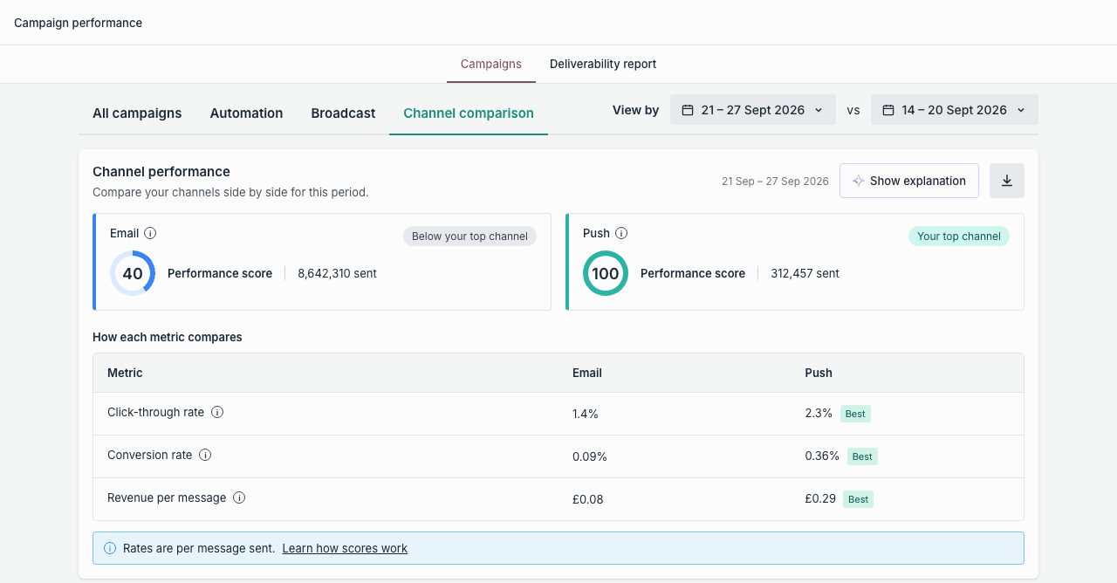Click the Campaign performance page title

pyautogui.click(x=78, y=23)
